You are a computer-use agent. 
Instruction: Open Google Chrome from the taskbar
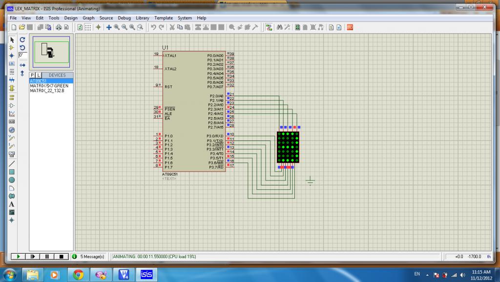[78, 274]
